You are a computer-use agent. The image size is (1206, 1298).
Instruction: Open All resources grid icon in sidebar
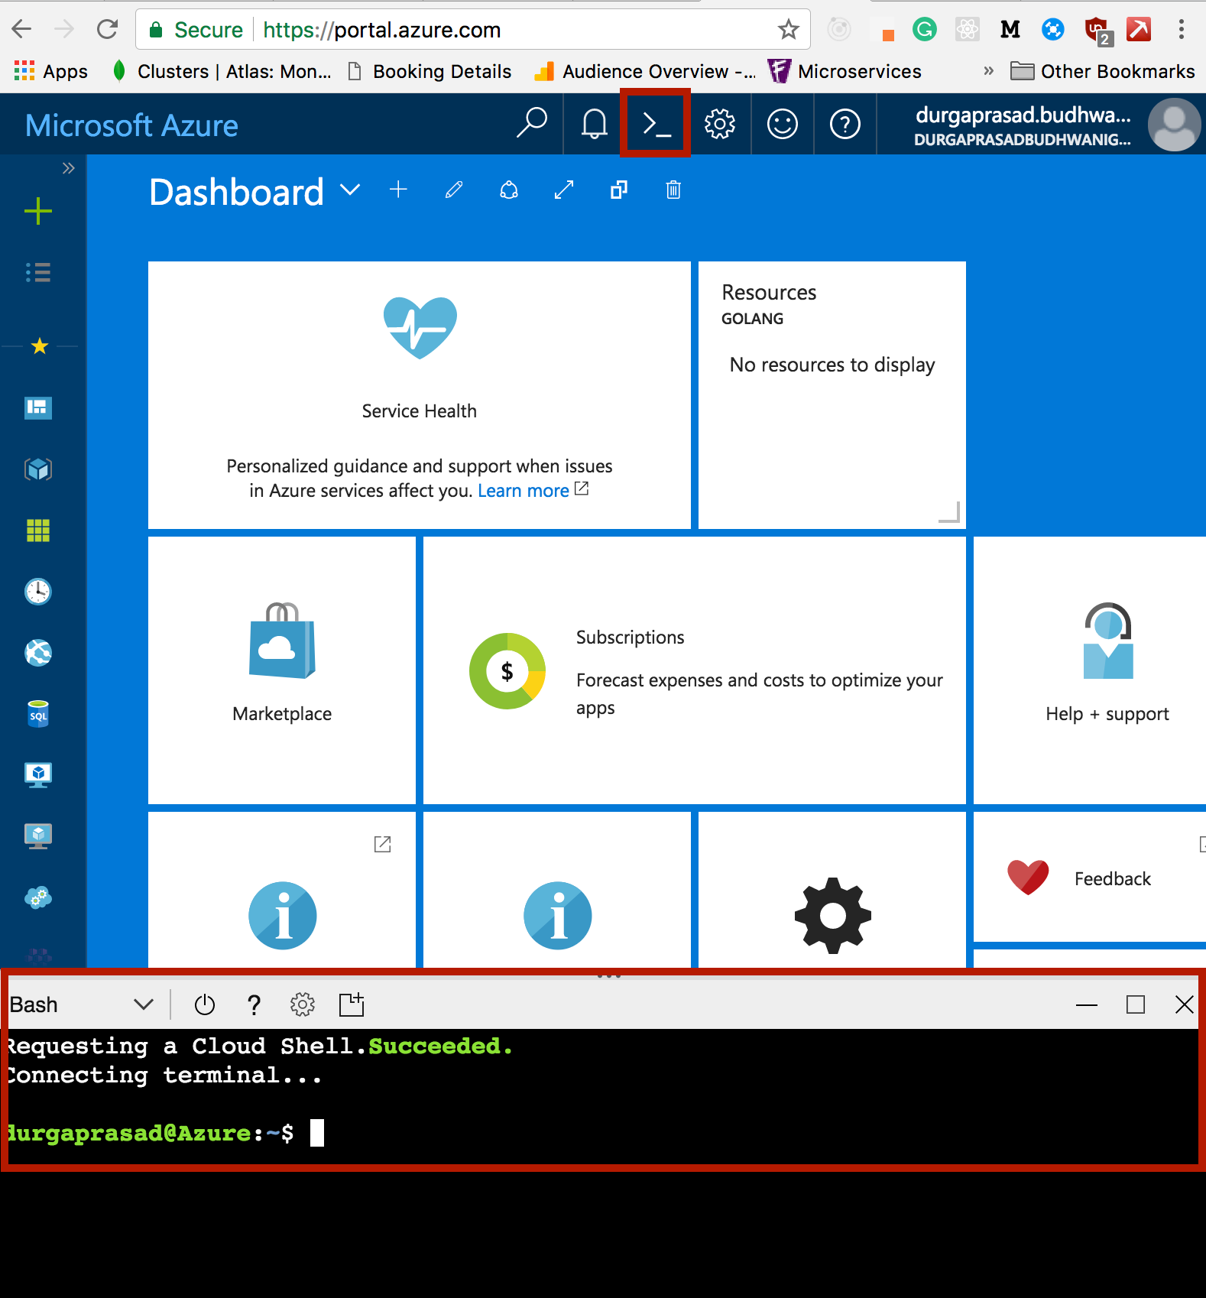(38, 530)
